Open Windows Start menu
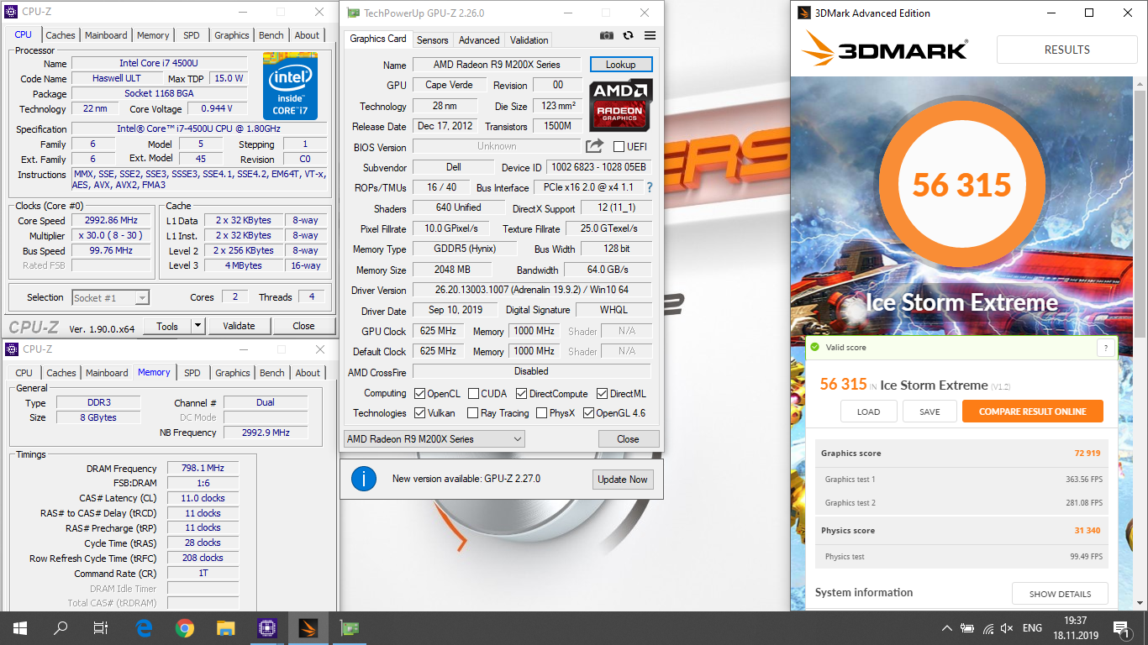Image resolution: width=1148 pixels, height=645 pixels. coord(20,628)
